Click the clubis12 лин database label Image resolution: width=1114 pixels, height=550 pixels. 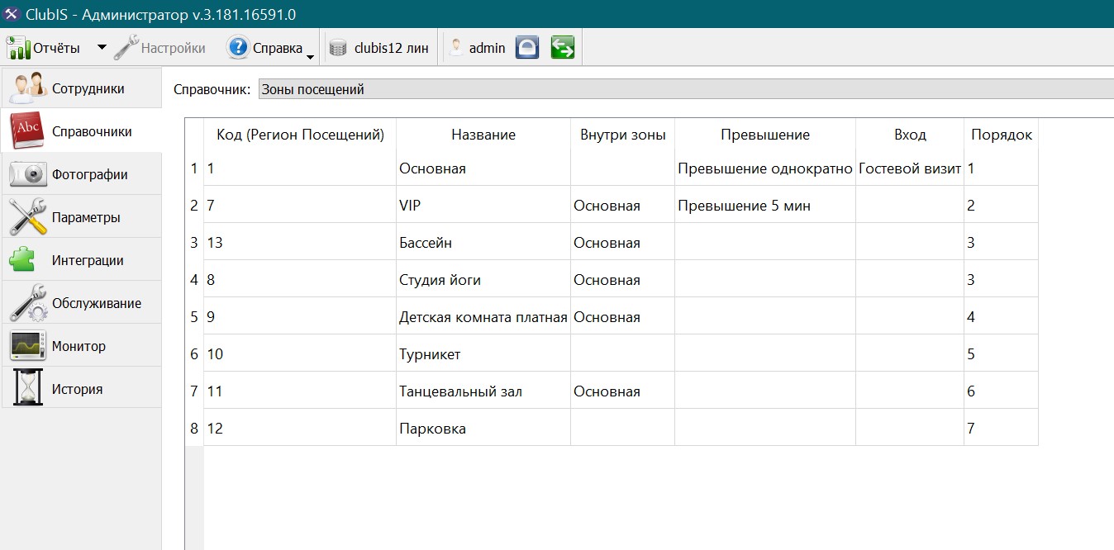(x=392, y=48)
